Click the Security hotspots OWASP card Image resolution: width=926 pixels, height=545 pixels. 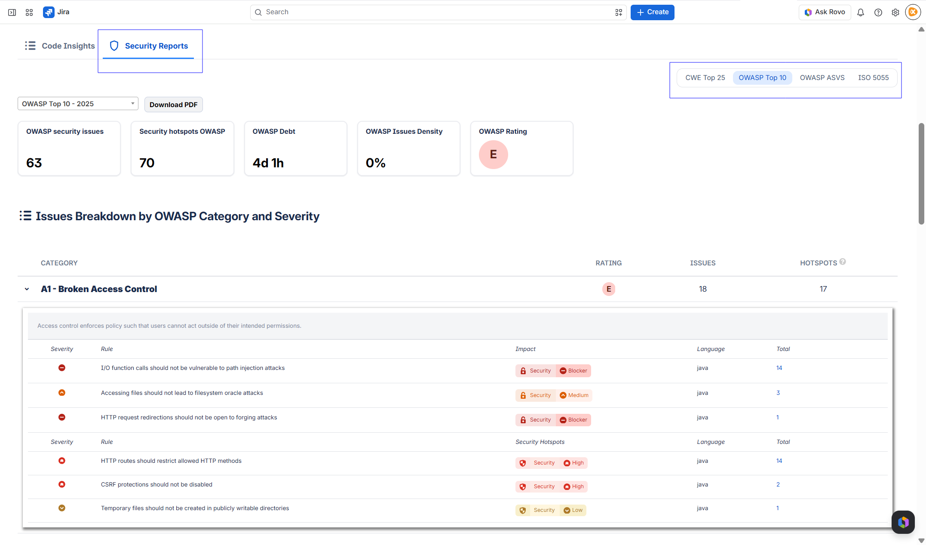(182, 148)
